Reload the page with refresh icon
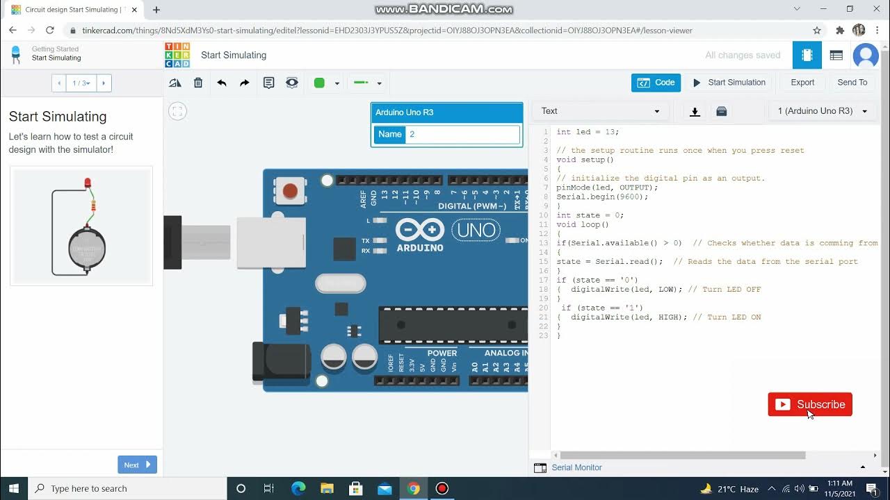Screen dimensions: 890x500 point(50,31)
